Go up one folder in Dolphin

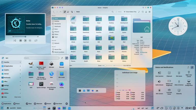coord(61,12)
